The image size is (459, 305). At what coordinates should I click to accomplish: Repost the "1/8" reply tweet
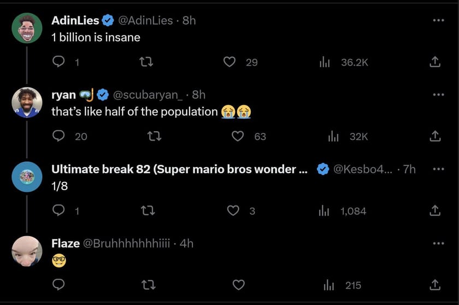146,210
